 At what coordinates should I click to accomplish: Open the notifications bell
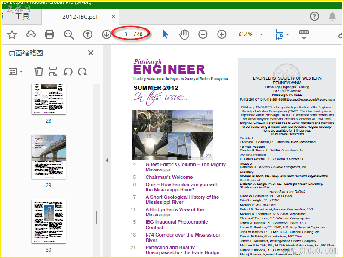click(x=332, y=16)
